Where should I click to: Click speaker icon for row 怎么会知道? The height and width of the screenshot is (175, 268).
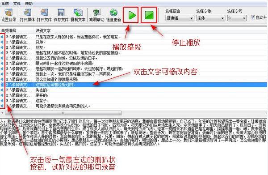[2, 79]
